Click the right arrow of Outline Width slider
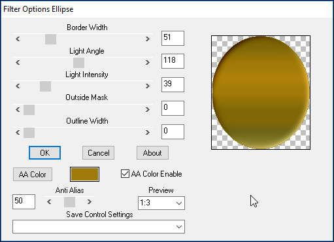The height and width of the screenshot is (242, 334). (x=148, y=133)
